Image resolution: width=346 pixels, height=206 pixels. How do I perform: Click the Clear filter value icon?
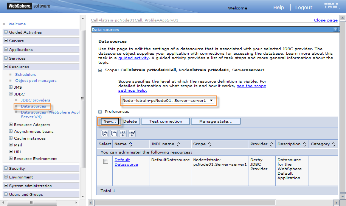click(x=132, y=134)
